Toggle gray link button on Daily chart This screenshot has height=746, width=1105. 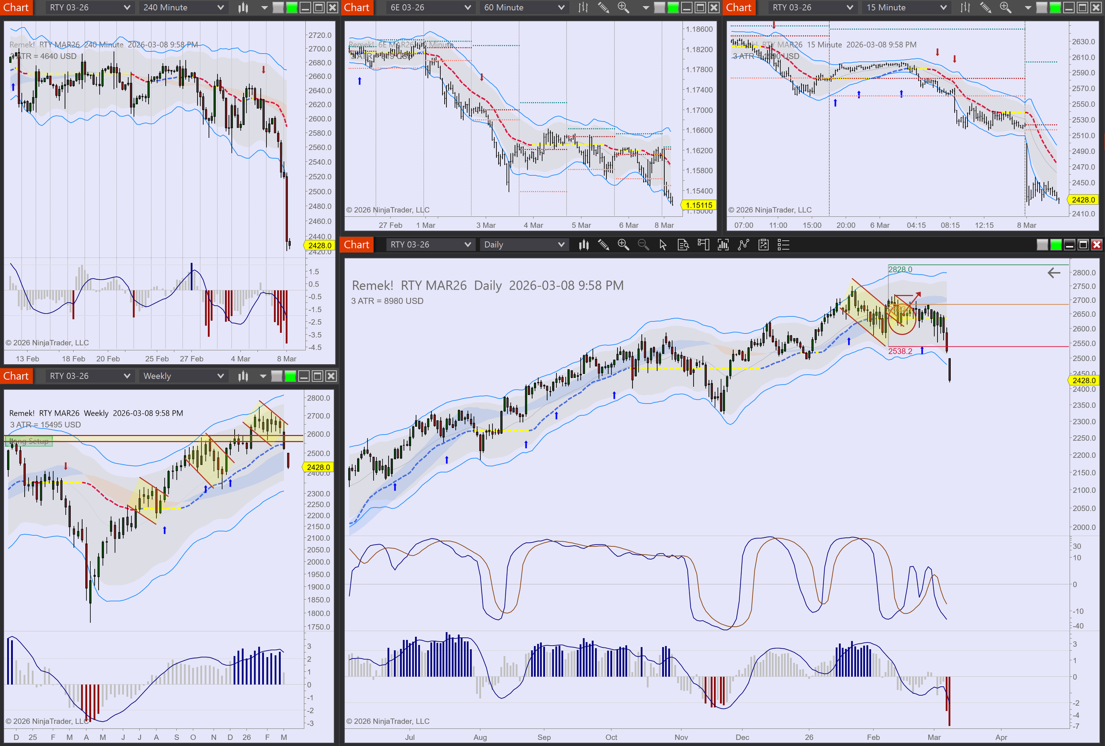coord(1042,245)
